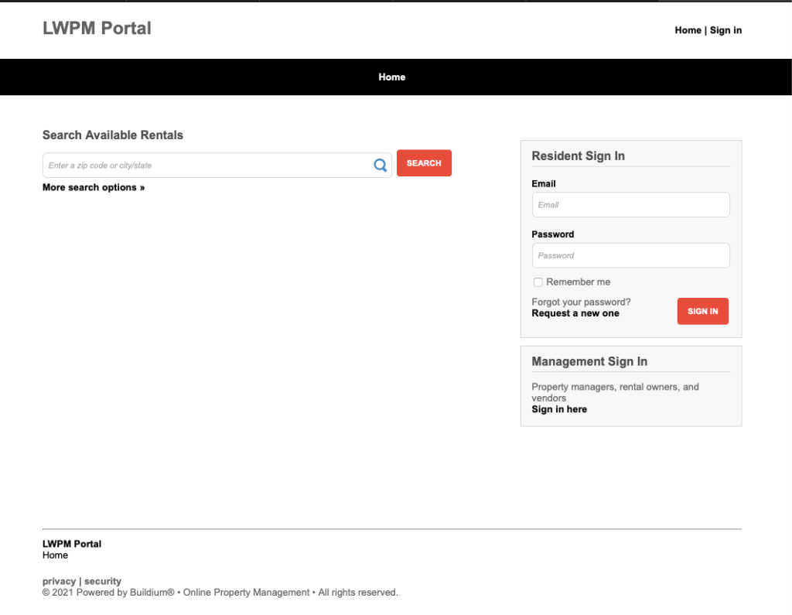
Task: Click the Password input field
Action: click(630, 255)
